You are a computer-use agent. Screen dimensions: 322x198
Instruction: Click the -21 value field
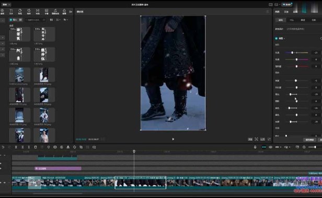[316, 53]
